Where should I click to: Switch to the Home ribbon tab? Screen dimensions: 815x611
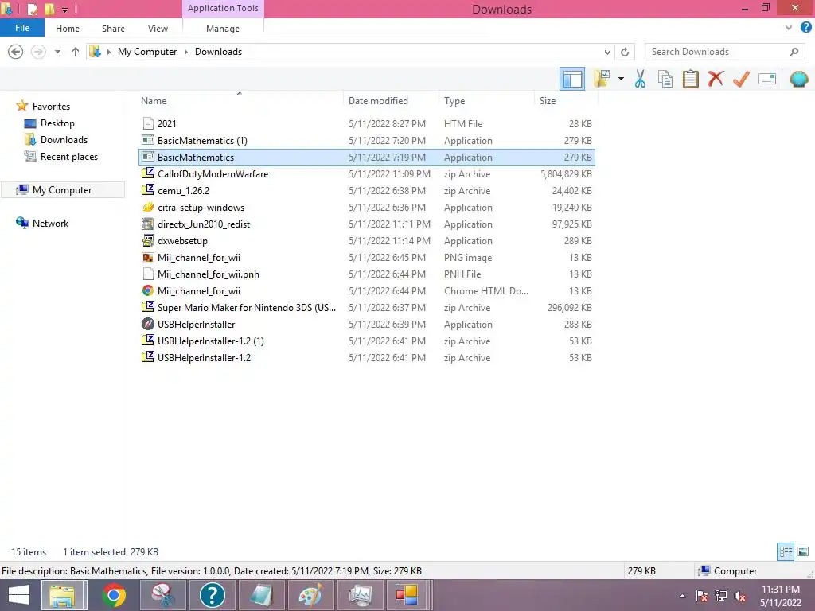pyautogui.click(x=68, y=29)
